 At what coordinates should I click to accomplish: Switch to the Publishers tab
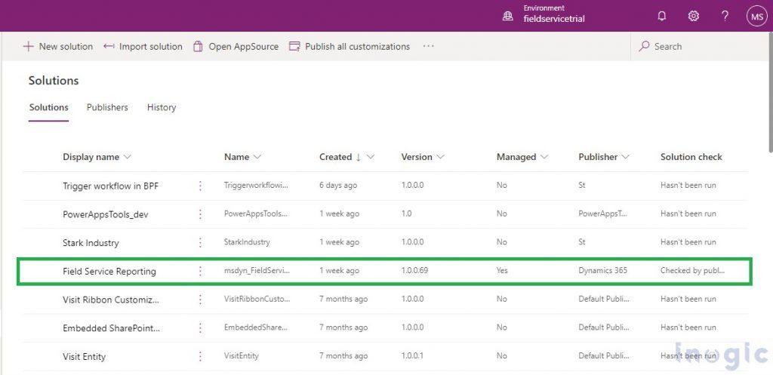pyautogui.click(x=107, y=107)
